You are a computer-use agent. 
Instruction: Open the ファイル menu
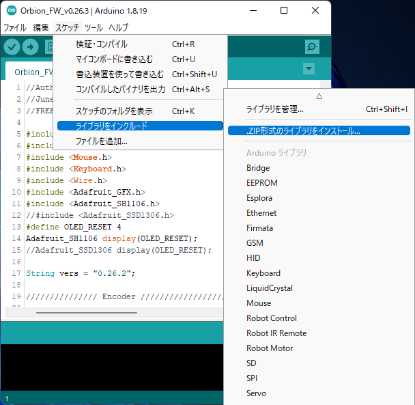coord(15,27)
